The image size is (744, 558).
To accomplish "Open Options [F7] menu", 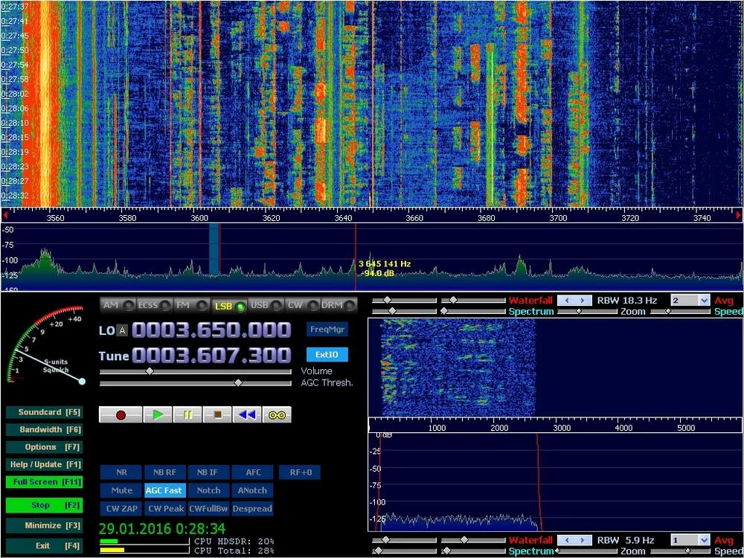I will point(44,447).
